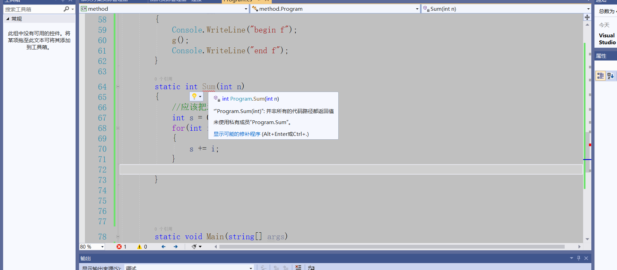Click the red error count icon
The width and height of the screenshot is (617, 270).
pos(119,246)
